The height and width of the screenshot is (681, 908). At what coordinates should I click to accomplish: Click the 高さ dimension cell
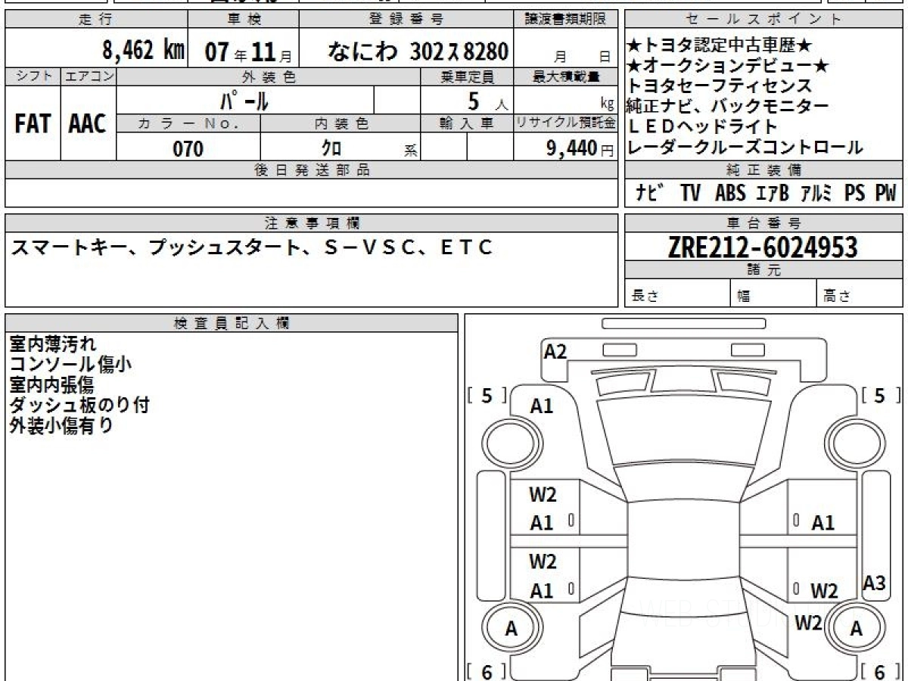pos(859,294)
